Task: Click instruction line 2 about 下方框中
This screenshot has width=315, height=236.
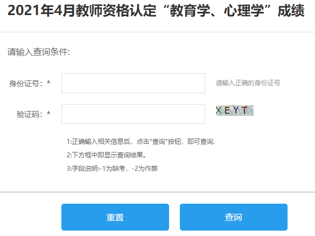Action: coord(107,155)
